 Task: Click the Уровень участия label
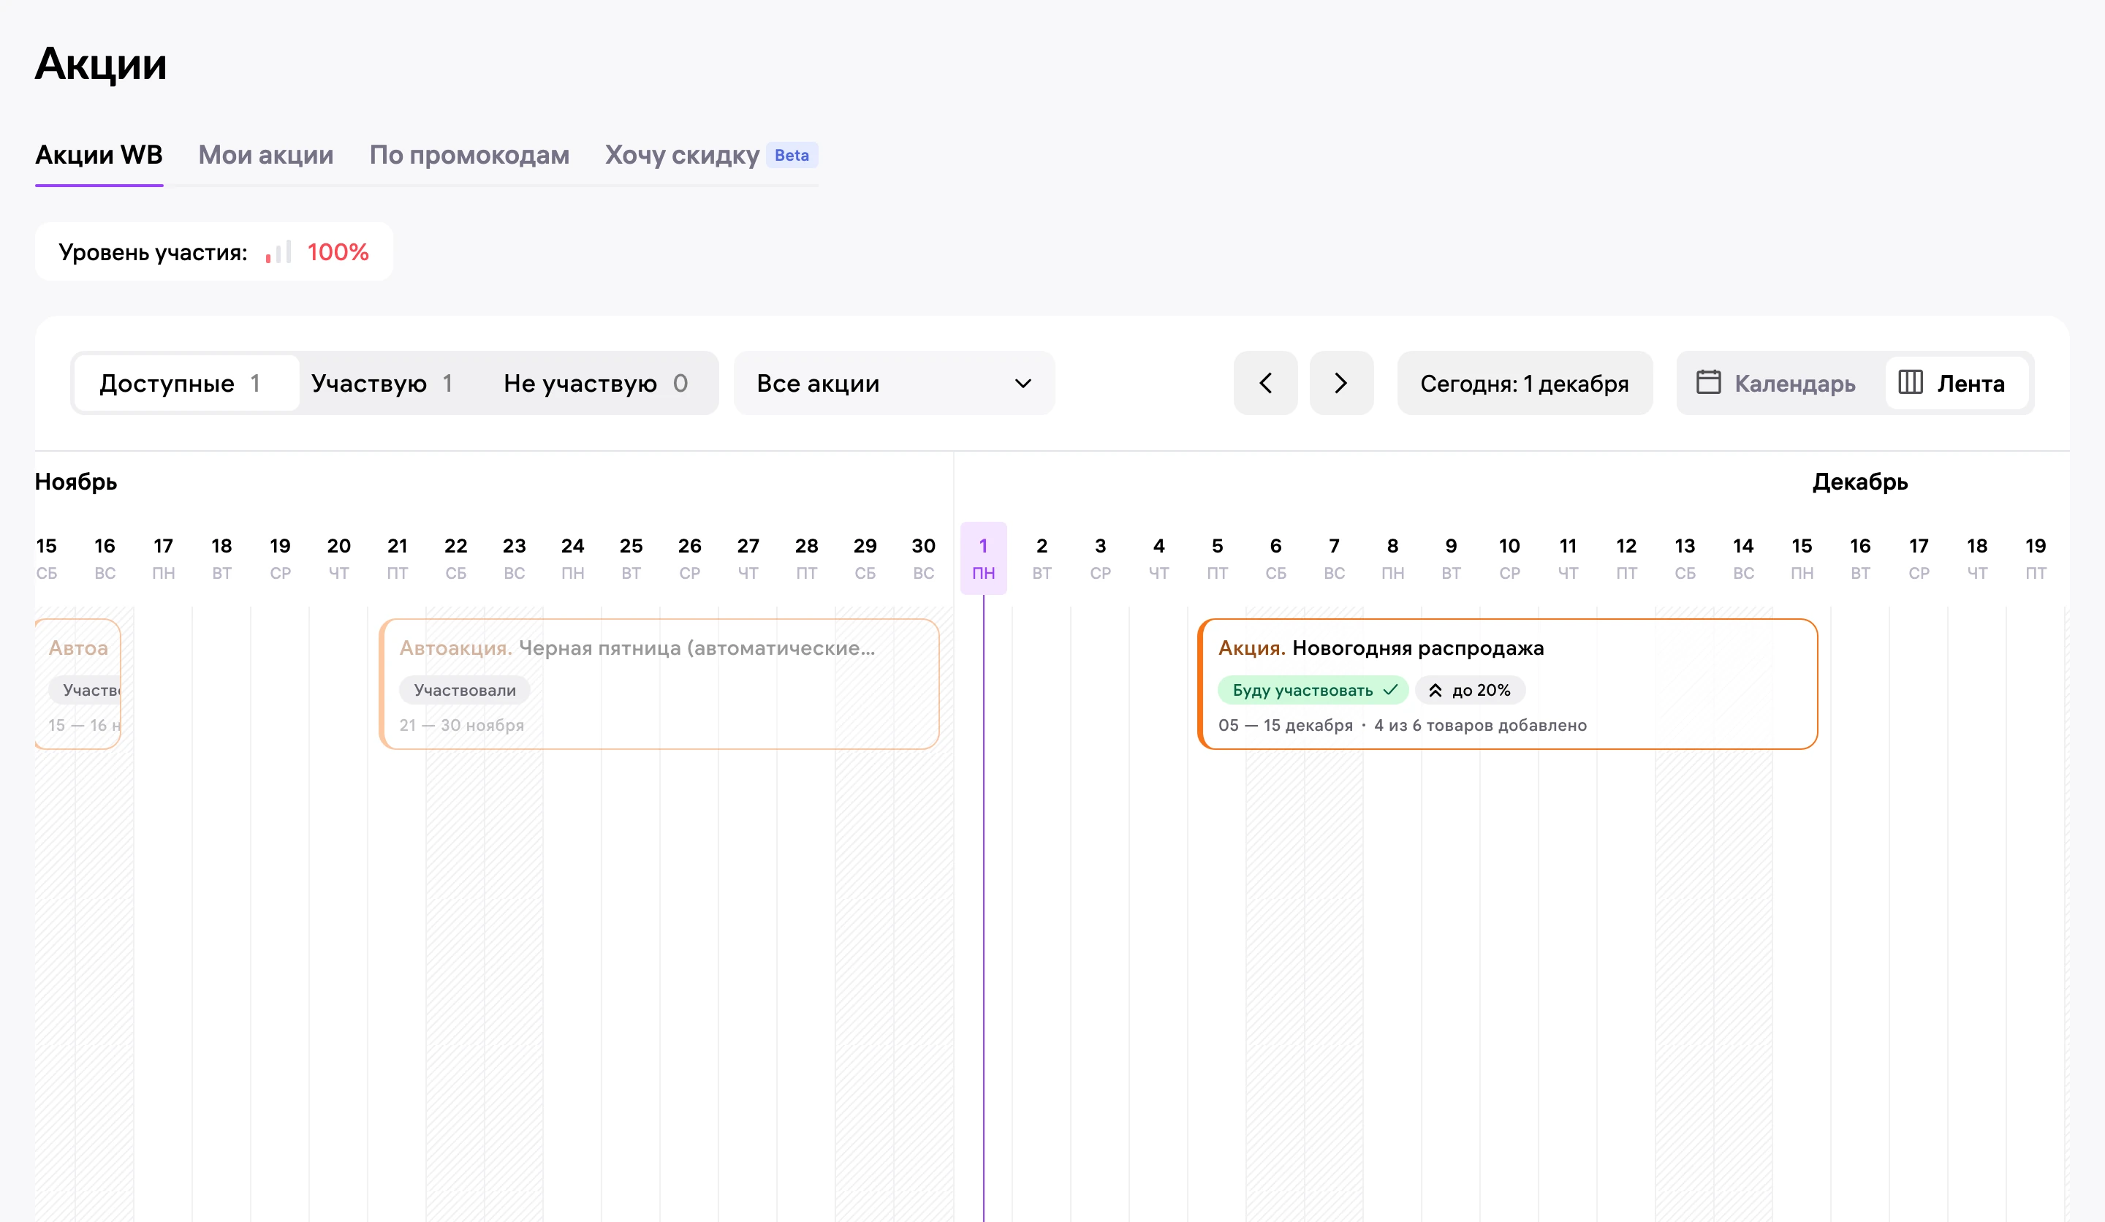(153, 252)
